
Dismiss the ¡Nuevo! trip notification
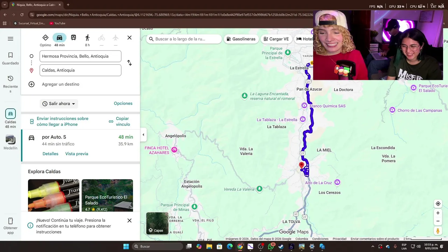(x=129, y=220)
